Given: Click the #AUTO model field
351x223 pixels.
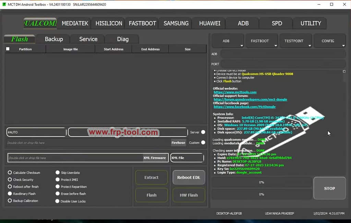Looking at the screenshot, I should pos(36,132).
